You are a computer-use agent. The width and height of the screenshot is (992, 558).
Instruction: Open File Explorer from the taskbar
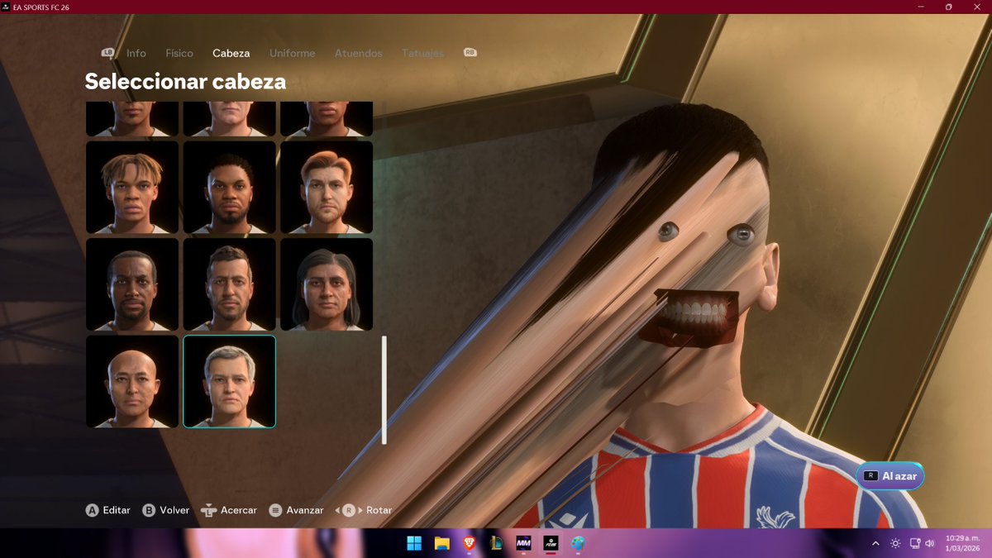(441, 543)
